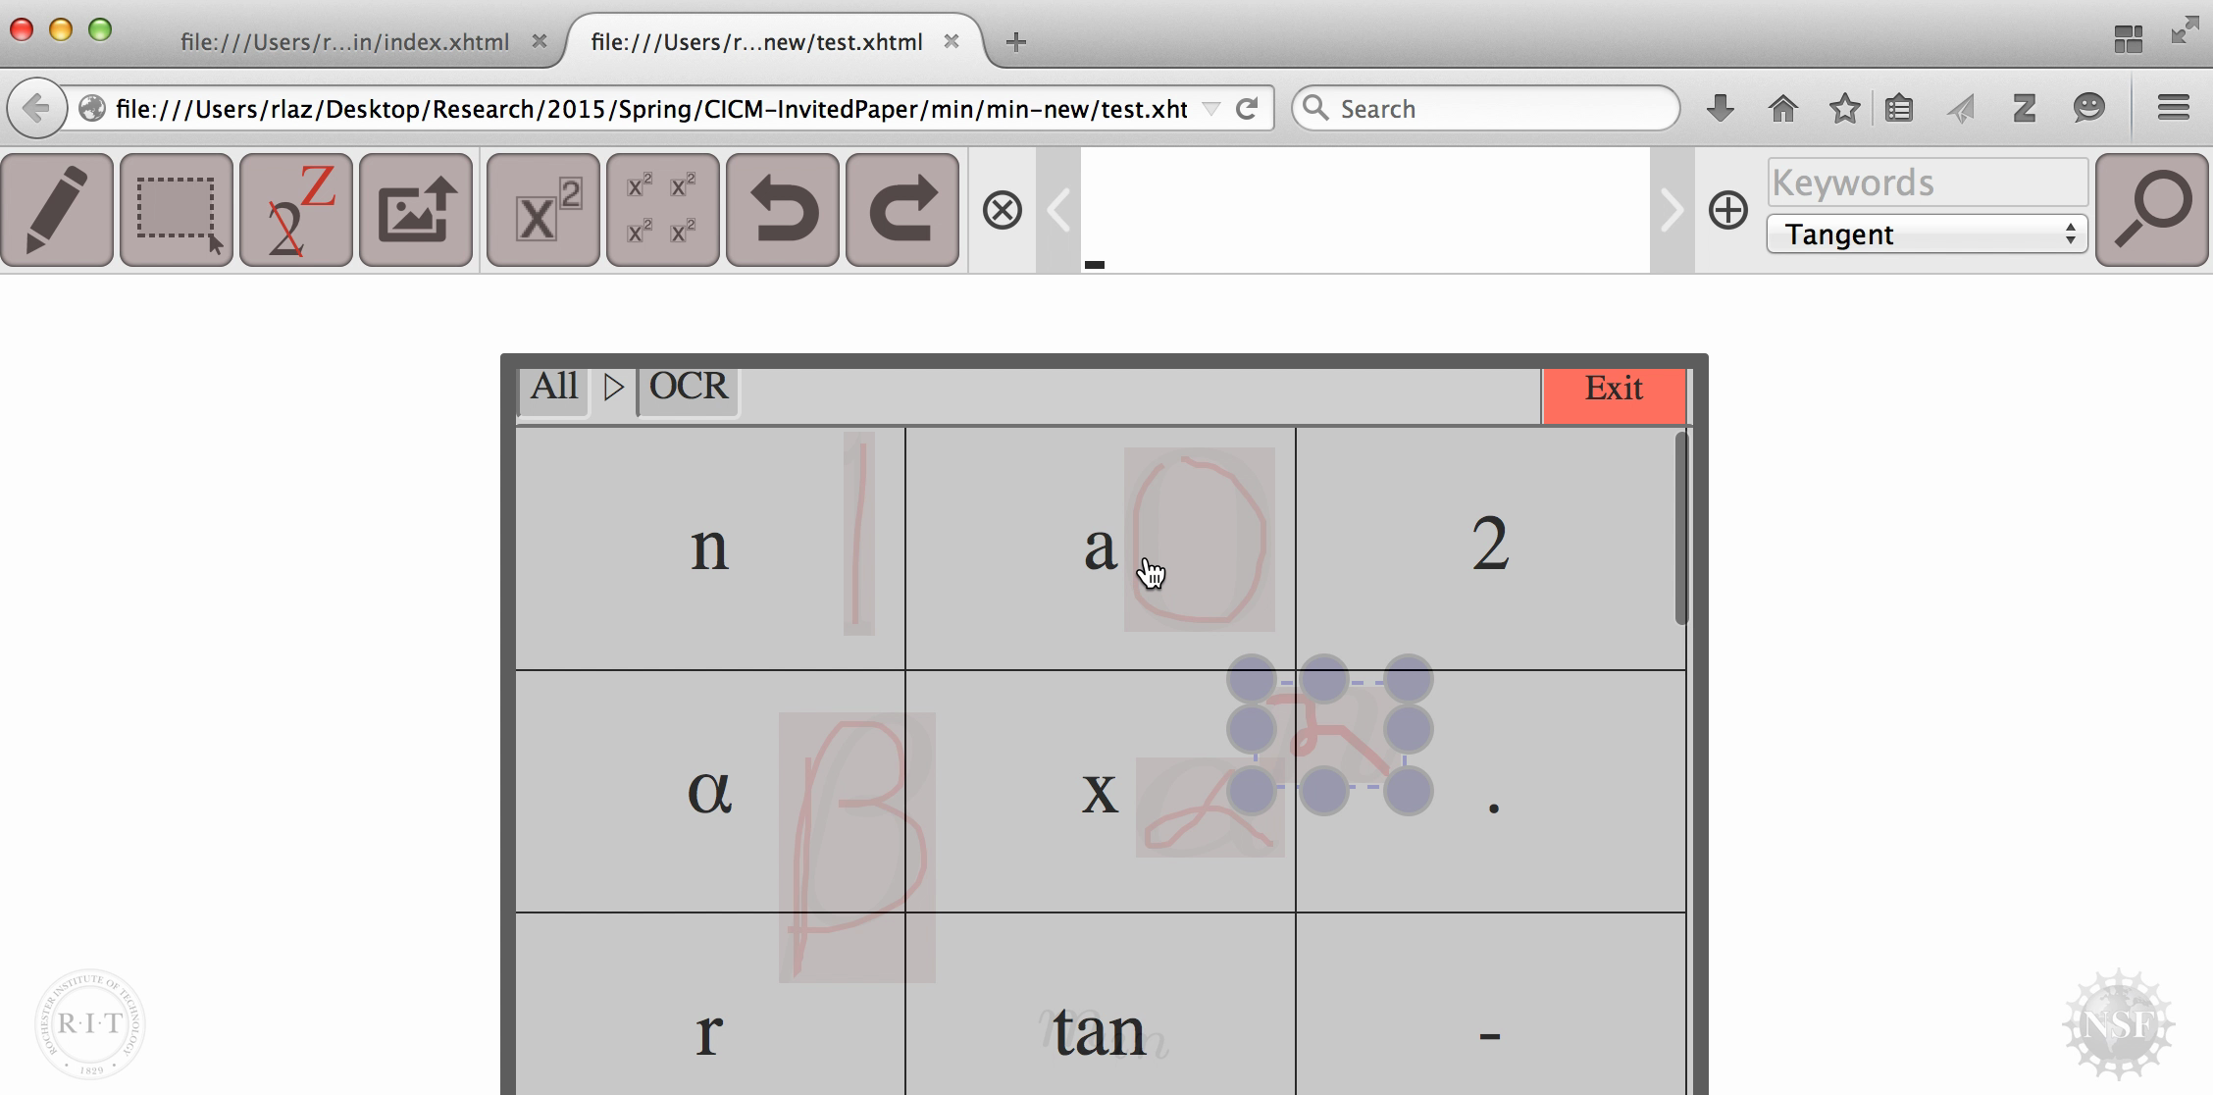2213x1095 pixels.
Task: Click the triangle expander beside All
Action: [614, 388]
